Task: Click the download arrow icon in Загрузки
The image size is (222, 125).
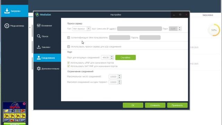Action: [7, 11]
